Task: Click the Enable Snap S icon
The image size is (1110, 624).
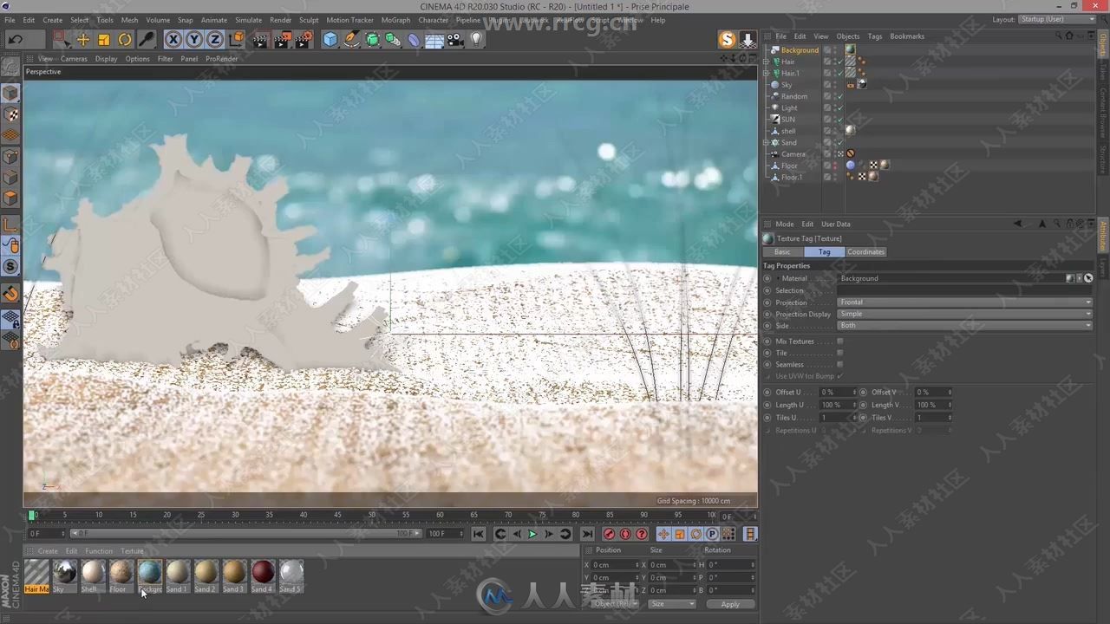Action: [x=11, y=267]
